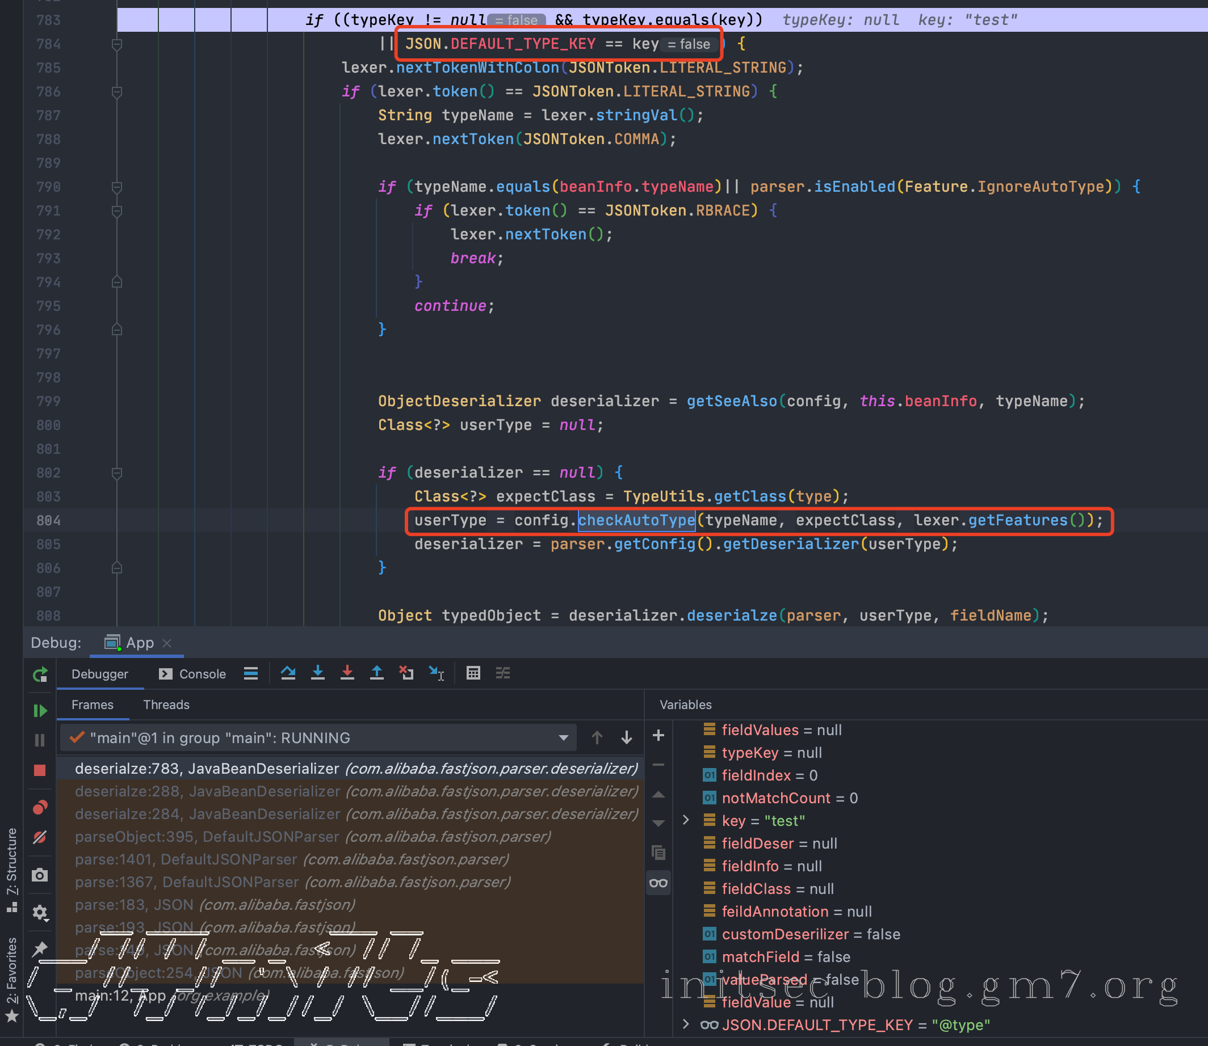This screenshot has height=1046, width=1208.
Task: Click the Step Into icon
Action: pyautogui.click(x=318, y=673)
